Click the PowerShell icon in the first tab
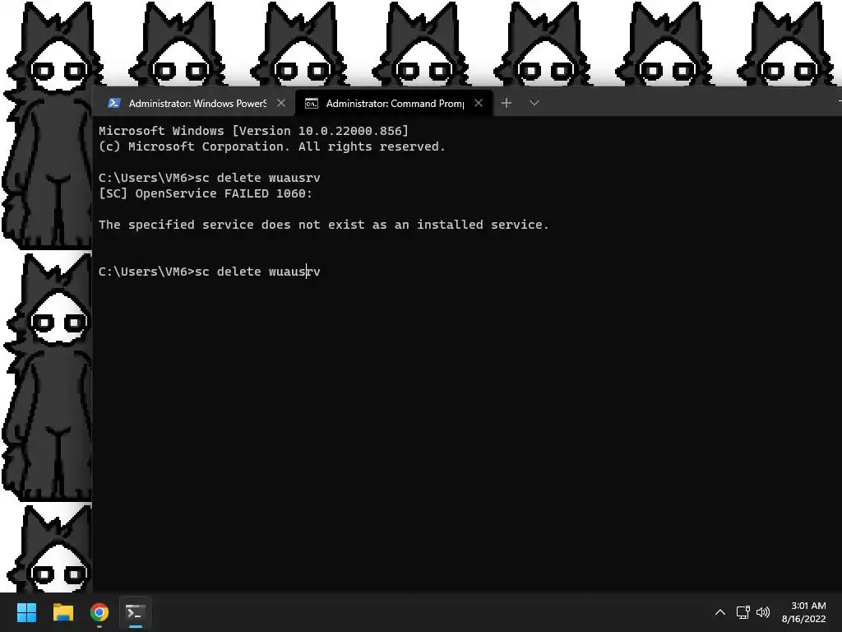The height and width of the screenshot is (632, 842). coord(113,103)
